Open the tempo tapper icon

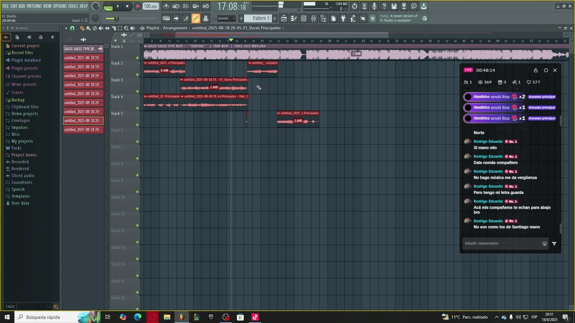pyautogui.click(x=353, y=18)
